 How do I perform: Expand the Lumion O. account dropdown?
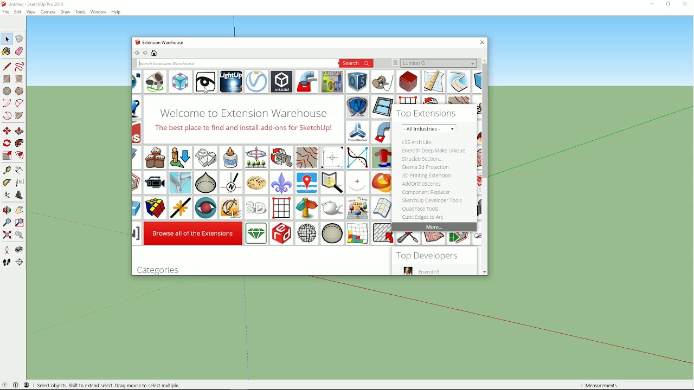click(439, 63)
